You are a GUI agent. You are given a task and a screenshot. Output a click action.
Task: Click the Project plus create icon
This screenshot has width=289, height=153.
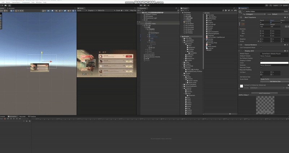coord(182,10)
